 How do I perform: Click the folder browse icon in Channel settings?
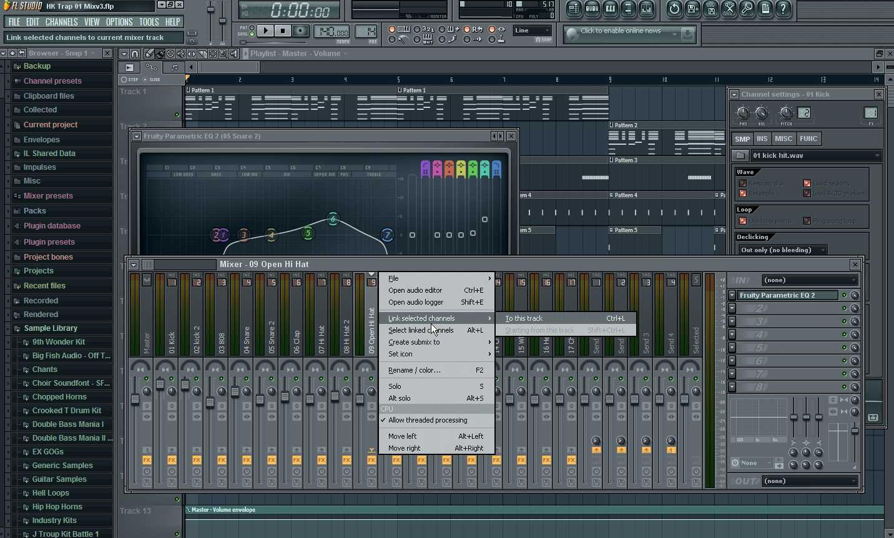(x=740, y=155)
